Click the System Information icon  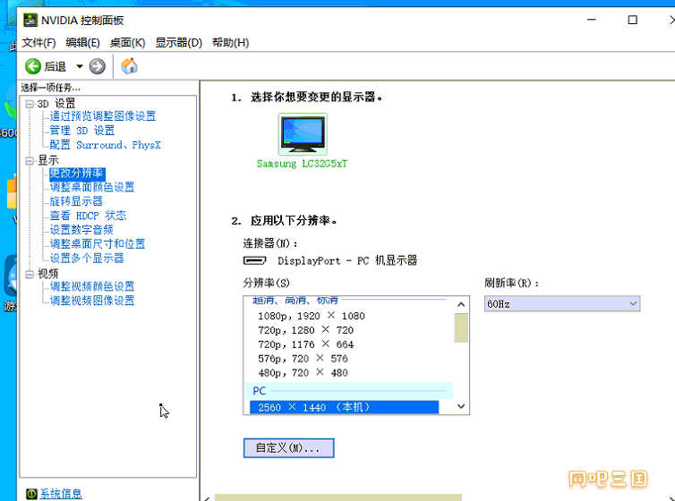point(31,494)
